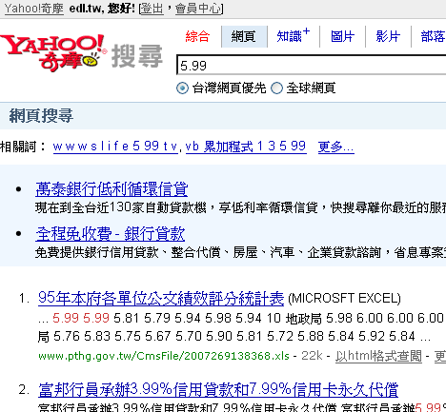
Task: Open result 富邦行員承辦3.99%信用貸款和7.99%信用卡永久代償
Action: coord(218,390)
